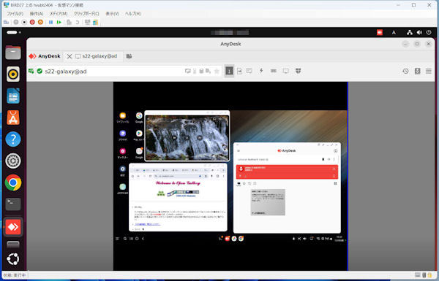Select AnyDesk icon in dock
The height and width of the screenshot is (281, 439).
click(x=13, y=227)
